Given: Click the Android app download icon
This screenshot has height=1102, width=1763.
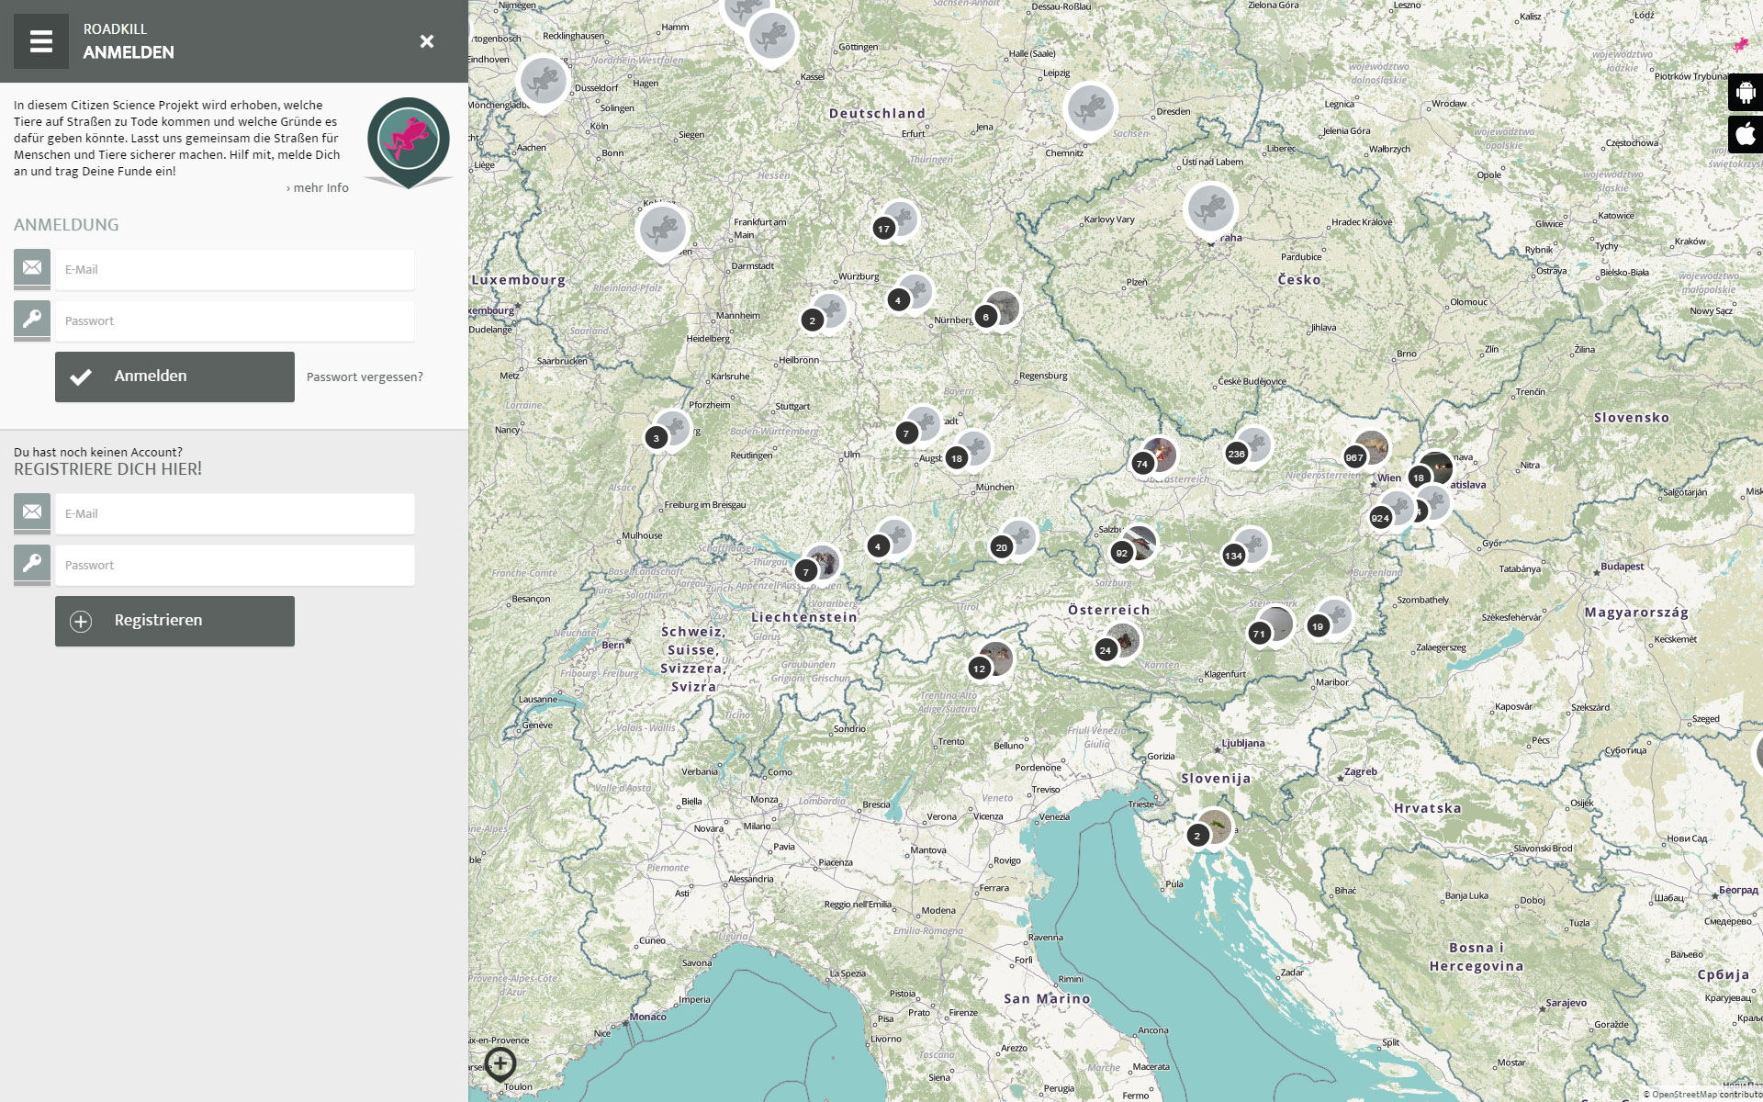Looking at the screenshot, I should [1746, 92].
